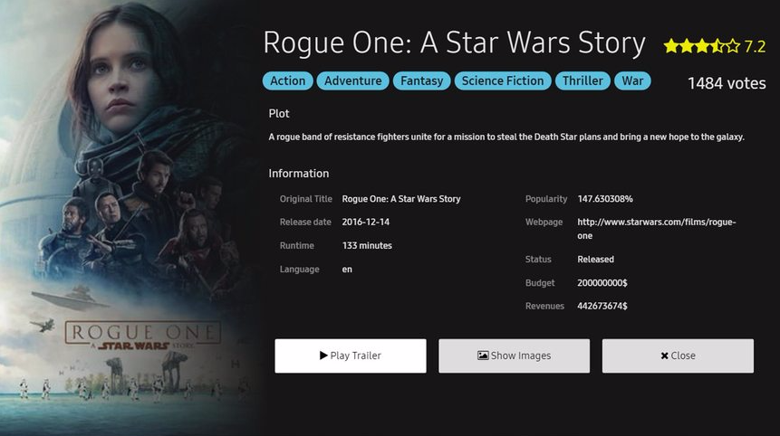Viewport: 780px width, 436px height.
Task: Close the movie details panel
Action: (x=677, y=355)
